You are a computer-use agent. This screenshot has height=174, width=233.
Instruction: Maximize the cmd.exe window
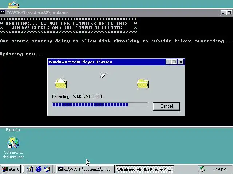229,13
